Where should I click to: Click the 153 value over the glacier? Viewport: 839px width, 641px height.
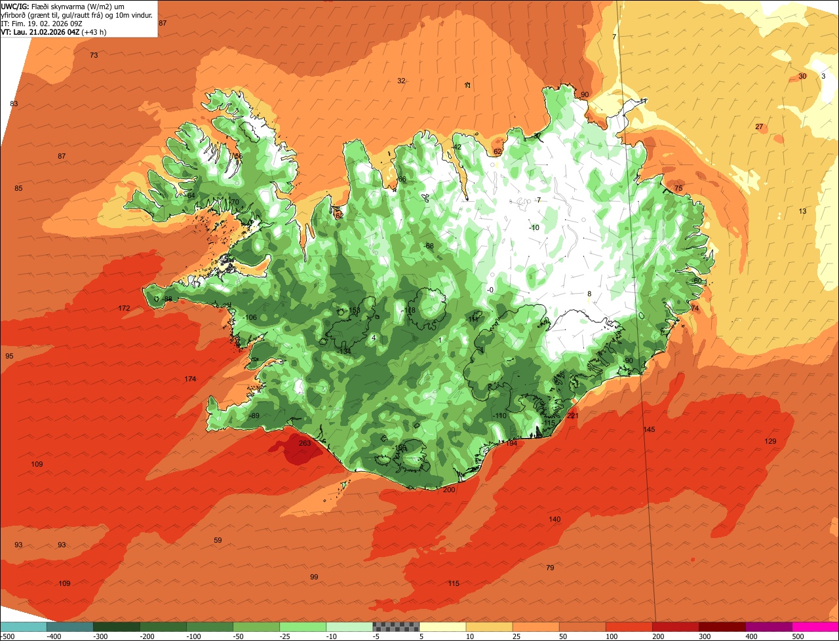point(355,310)
